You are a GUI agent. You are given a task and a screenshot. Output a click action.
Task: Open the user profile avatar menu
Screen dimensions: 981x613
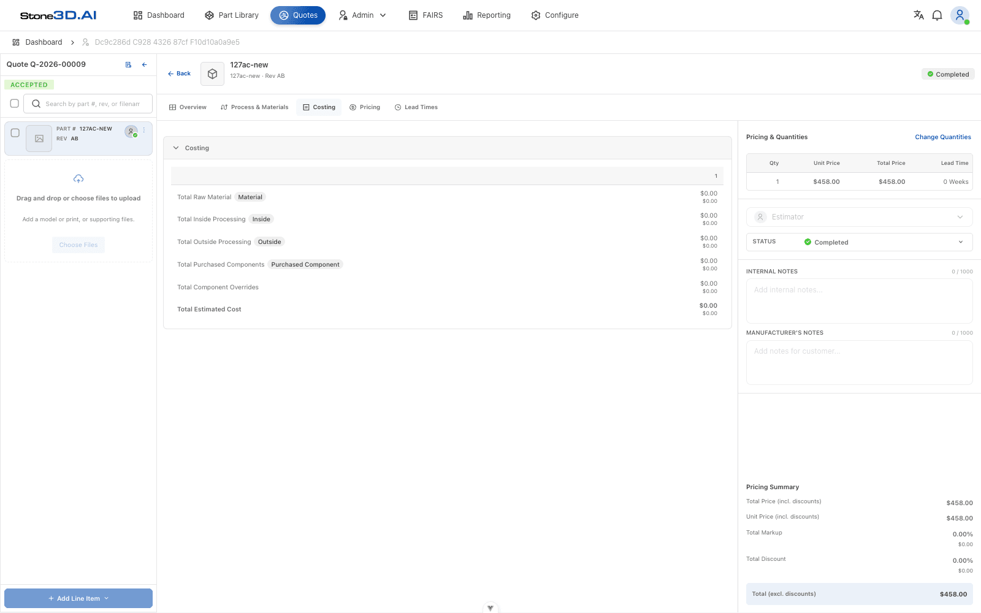coord(960,15)
